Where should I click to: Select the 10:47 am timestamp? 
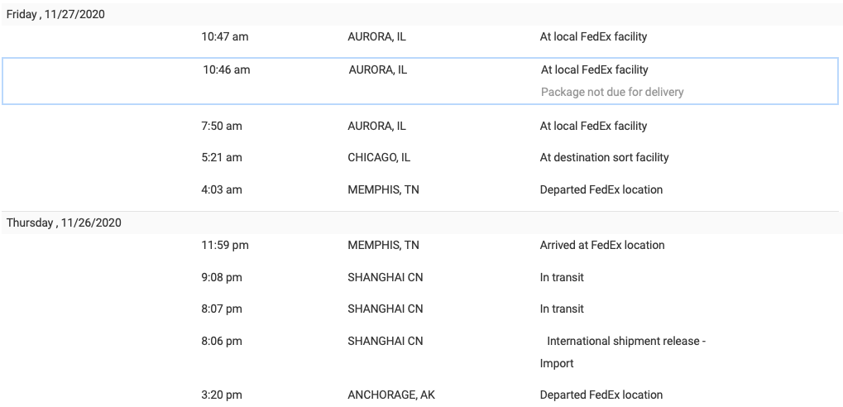(x=225, y=36)
